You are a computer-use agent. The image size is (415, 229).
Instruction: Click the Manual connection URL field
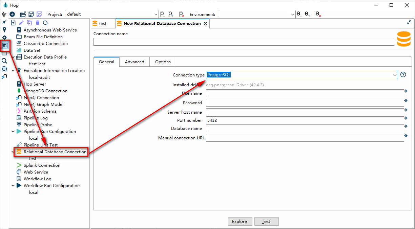305,138
